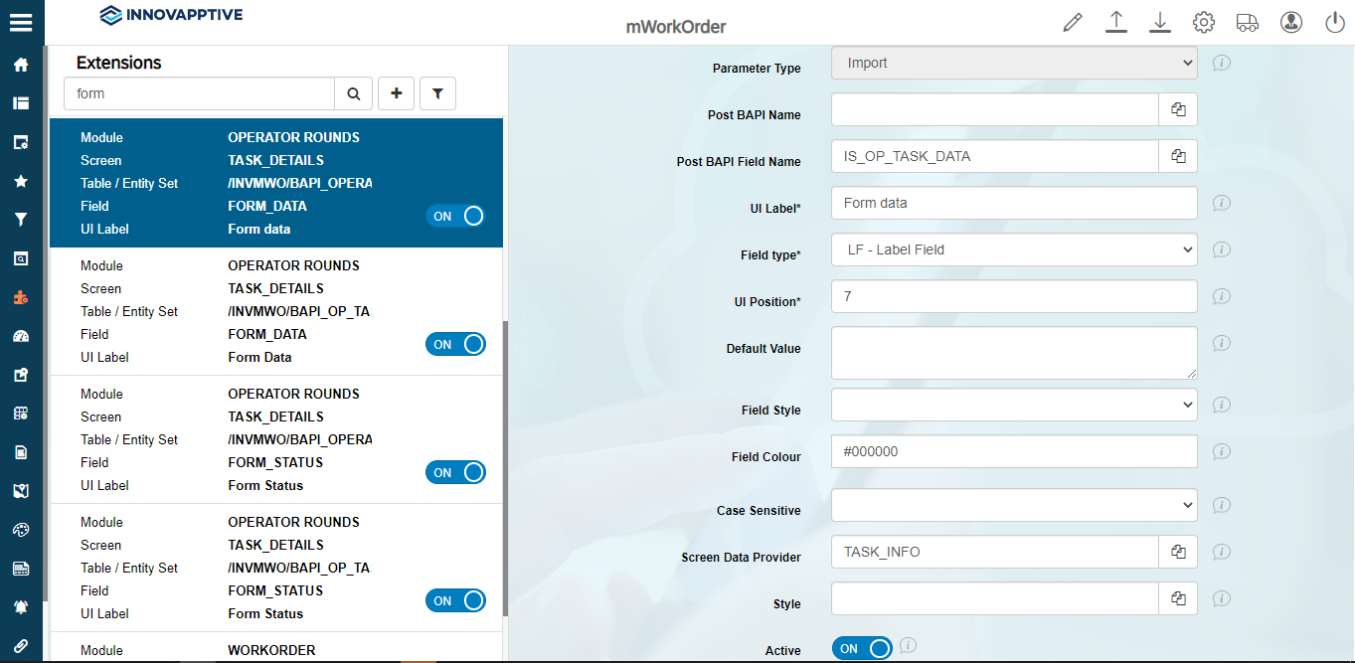
Task: Expand the Field Style dropdown
Action: pos(1013,405)
